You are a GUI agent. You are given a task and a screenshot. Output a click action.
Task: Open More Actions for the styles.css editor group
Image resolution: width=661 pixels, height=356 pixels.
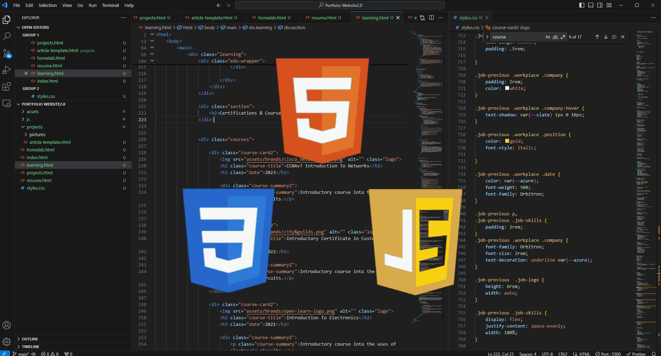(653, 18)
